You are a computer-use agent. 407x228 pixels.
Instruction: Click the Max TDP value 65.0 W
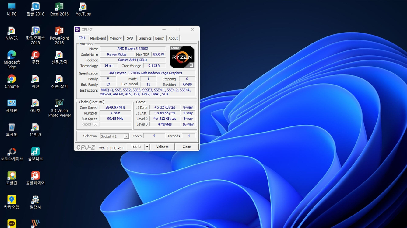(x=159, y=54)
